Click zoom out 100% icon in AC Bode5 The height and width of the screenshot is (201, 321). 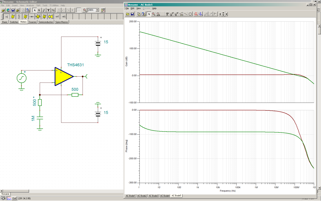tap(158, 14)
